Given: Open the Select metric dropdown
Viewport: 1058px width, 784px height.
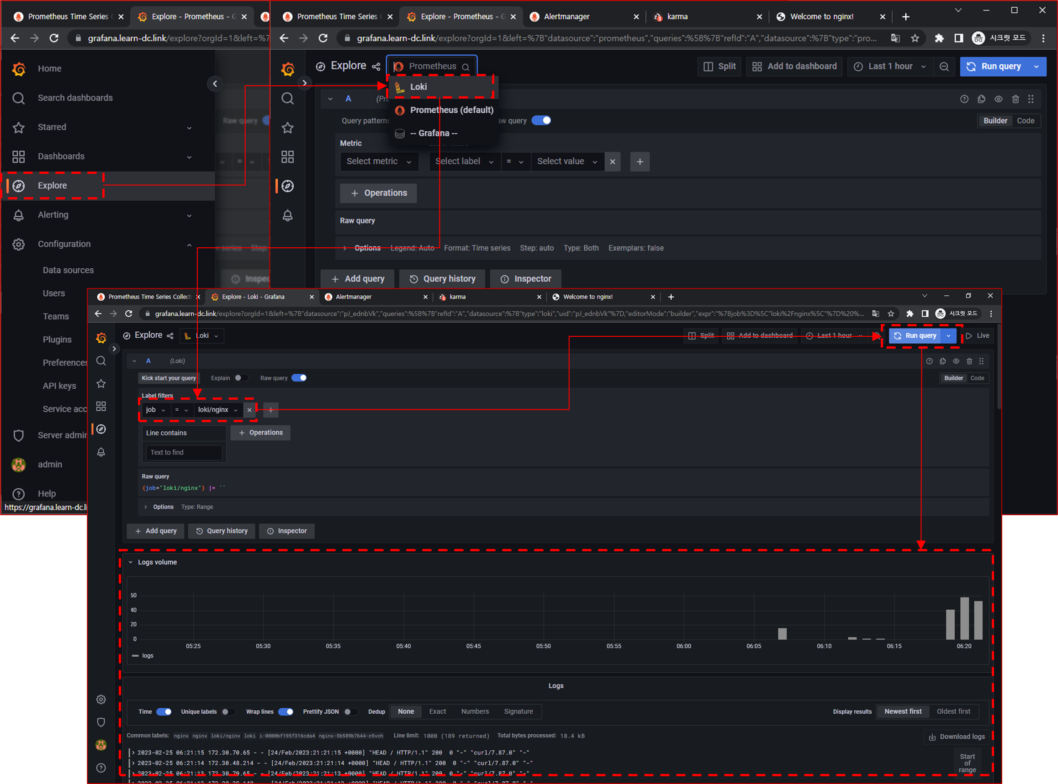Looking at the screenshot, I should [379, 162].
